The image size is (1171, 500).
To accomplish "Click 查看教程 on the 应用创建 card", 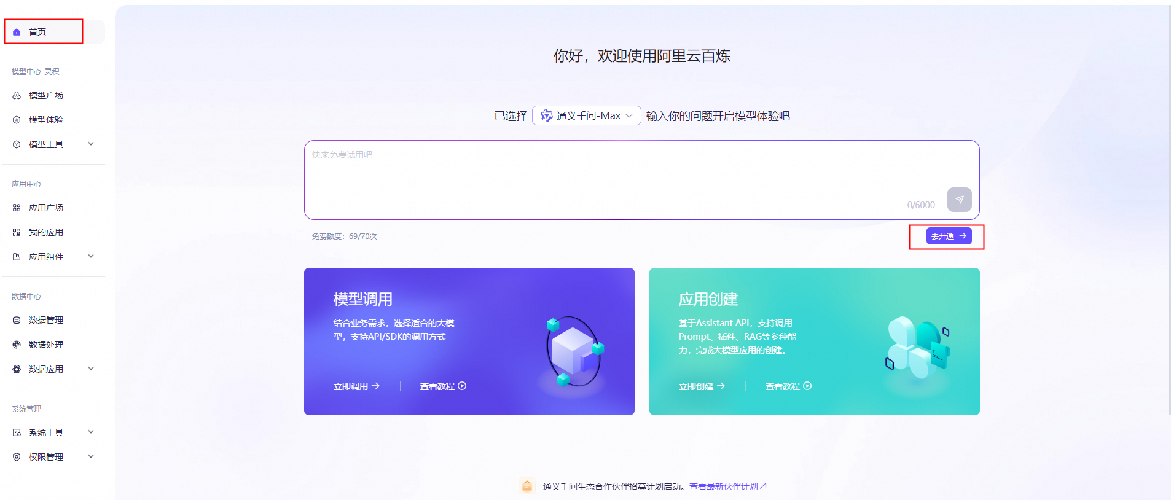I will [788, 386].
